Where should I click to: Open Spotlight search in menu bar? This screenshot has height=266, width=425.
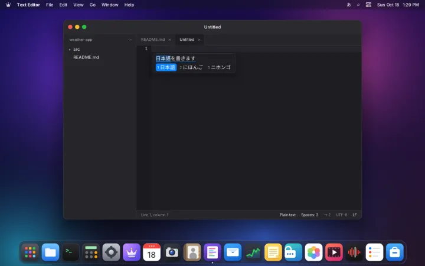[358, 5]
